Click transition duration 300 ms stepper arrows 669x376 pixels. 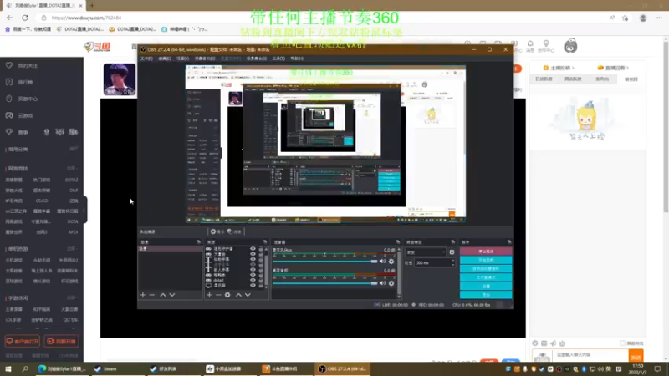[452, 263]
